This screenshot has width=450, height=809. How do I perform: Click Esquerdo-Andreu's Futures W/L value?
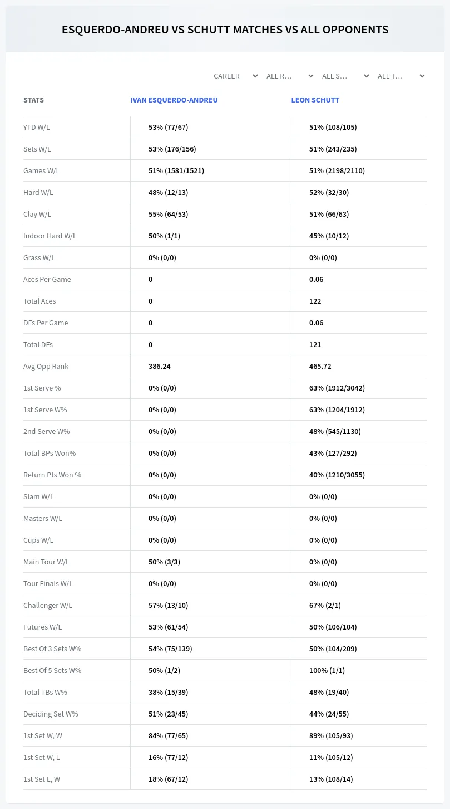click(x=168, y=627)
